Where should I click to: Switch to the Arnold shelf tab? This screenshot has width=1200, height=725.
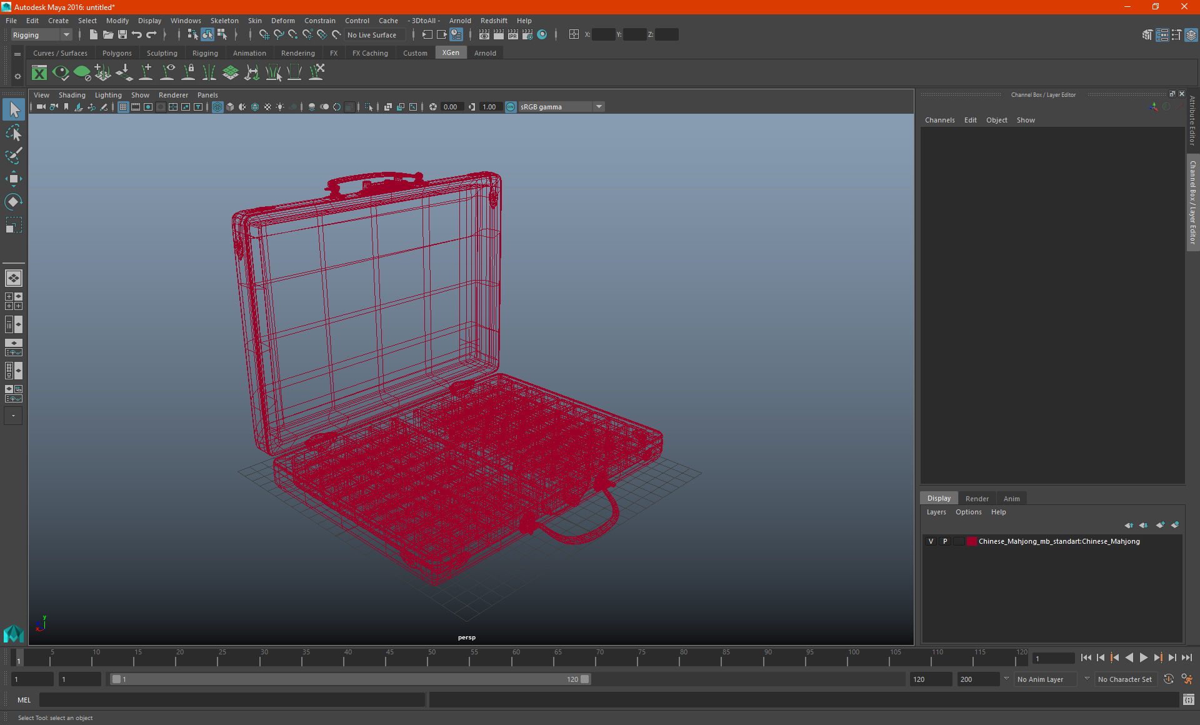click(485, 53)
